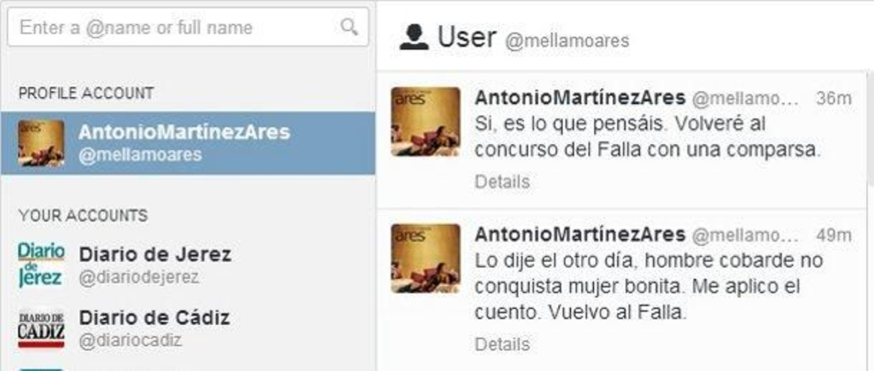Click the AntonioMartínezAres profile account avatar

tap(41, 143)
